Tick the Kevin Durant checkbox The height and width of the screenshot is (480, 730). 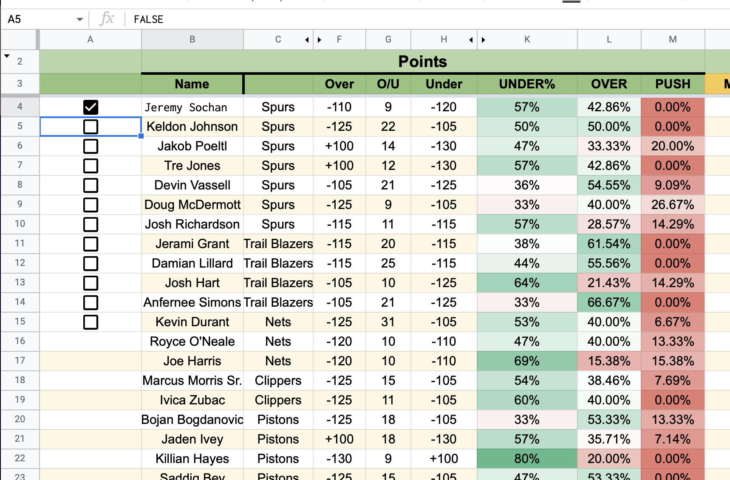(x=91, y=322)
